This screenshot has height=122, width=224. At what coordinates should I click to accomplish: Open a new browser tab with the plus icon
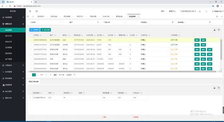(x=36, y=2)
